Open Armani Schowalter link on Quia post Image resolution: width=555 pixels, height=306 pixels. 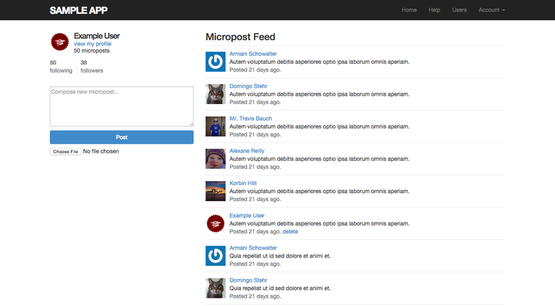click(253, 248)
